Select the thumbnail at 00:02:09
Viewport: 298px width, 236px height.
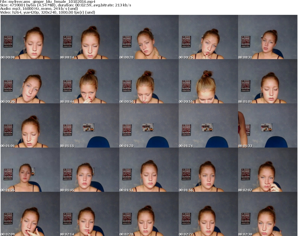(x=30, y=214)
